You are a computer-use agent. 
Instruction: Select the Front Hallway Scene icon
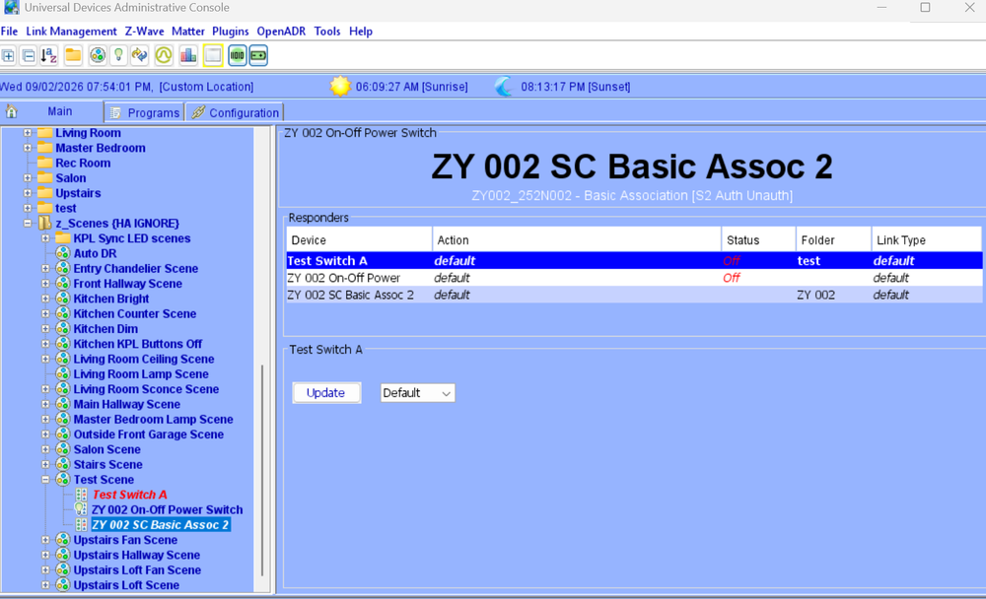click(x=62, y=284)
